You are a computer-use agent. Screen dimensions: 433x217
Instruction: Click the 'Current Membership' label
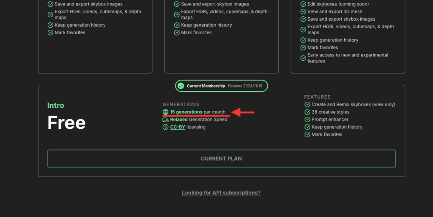206,86
